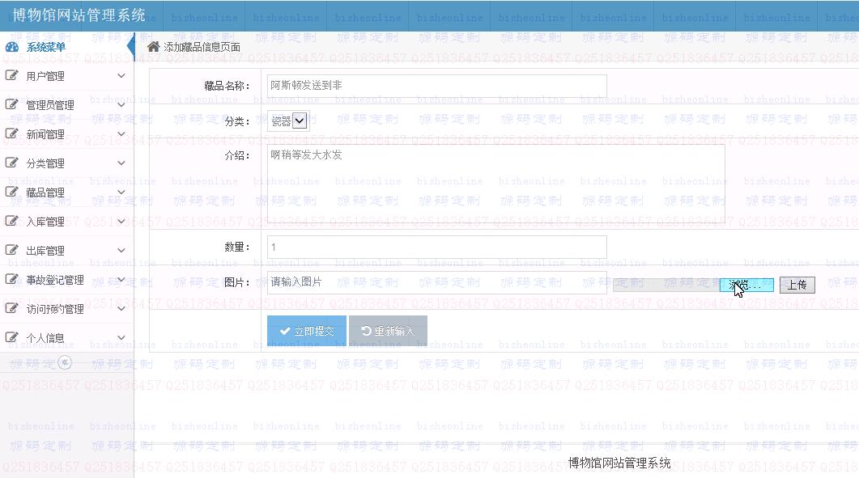Screen dimensions: 859x478
Task: Open the 分类管理 menu item
Action: pyautogui.click(x=67, y=163)
